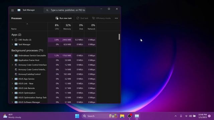
Task: Click the process list vertical scrollbar thumb
Action: [x=119, y=37]
